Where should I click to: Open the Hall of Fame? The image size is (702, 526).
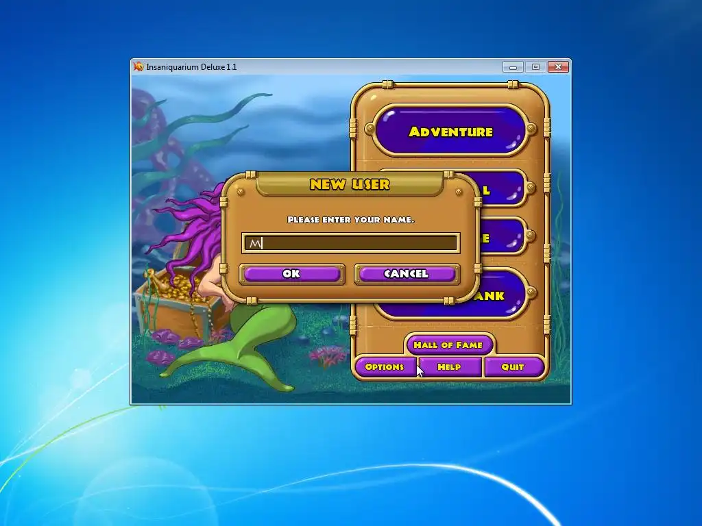point(448,345)
